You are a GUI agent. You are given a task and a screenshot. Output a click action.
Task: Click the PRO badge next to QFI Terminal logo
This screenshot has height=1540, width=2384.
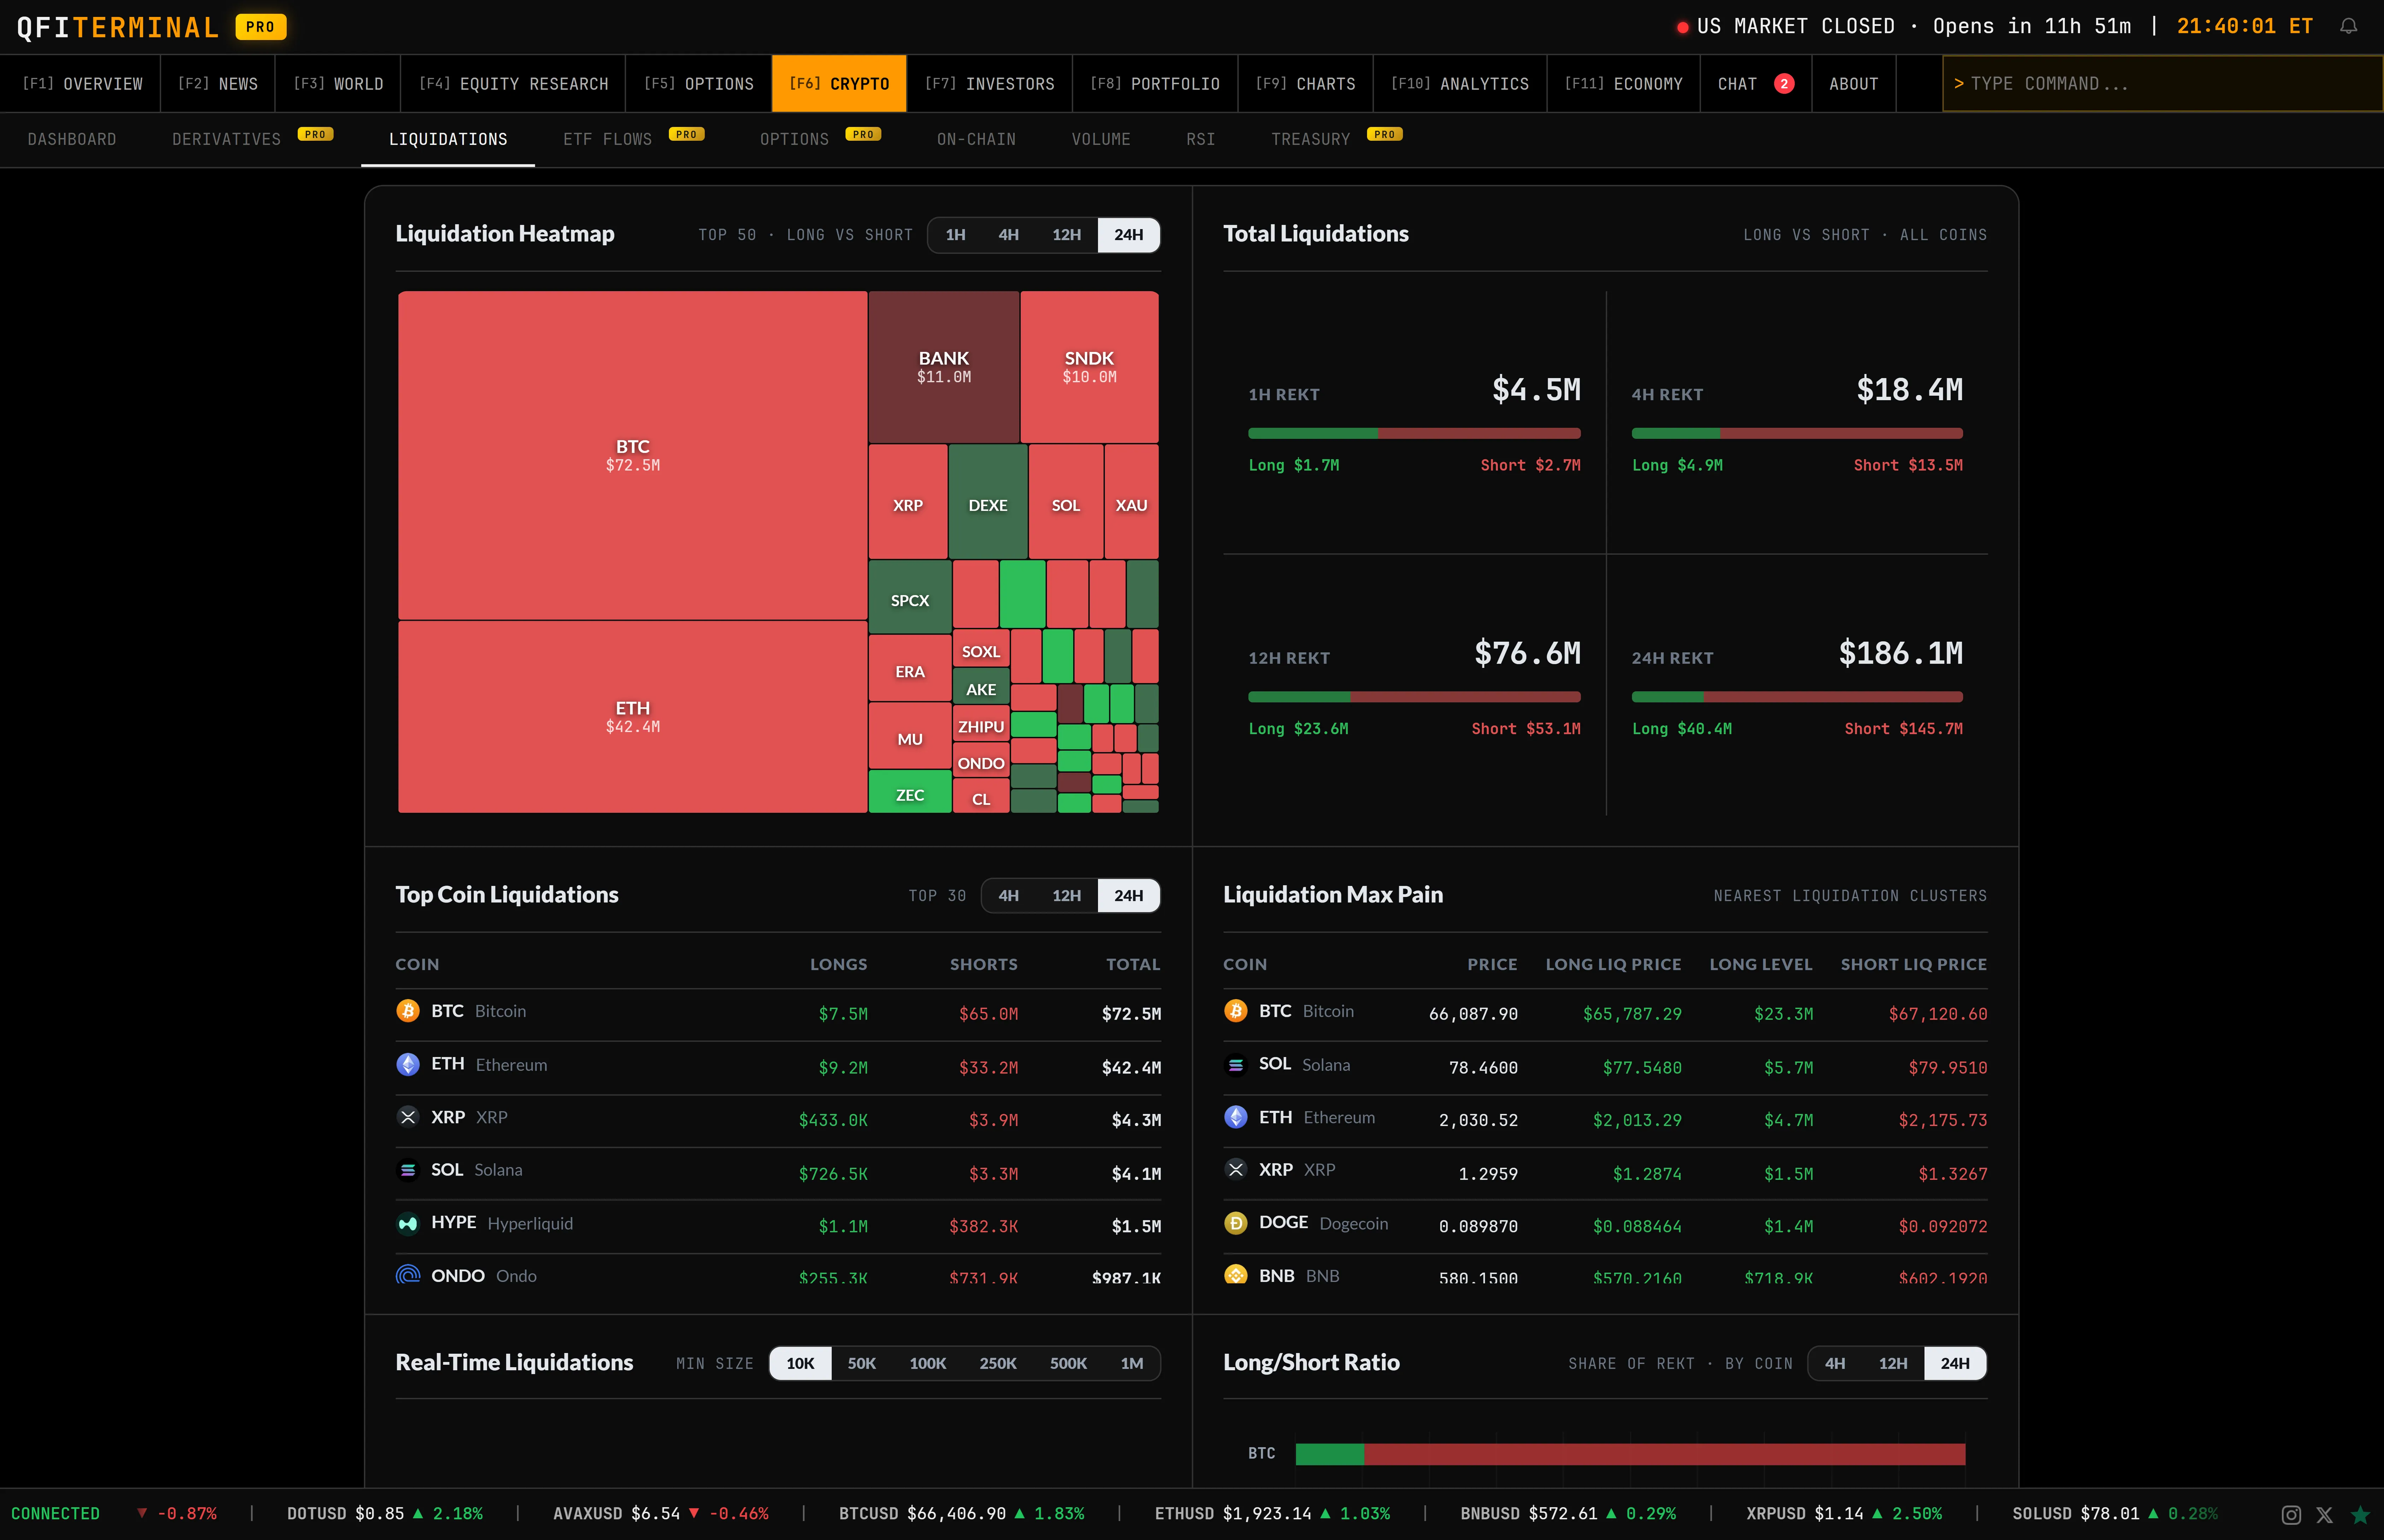click(x=261, y=27)
